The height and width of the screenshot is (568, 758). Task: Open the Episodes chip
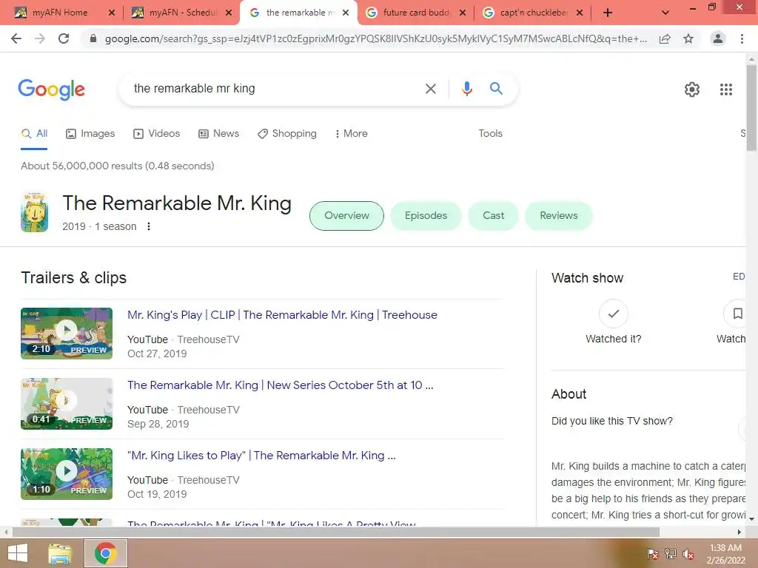[426, 215]
